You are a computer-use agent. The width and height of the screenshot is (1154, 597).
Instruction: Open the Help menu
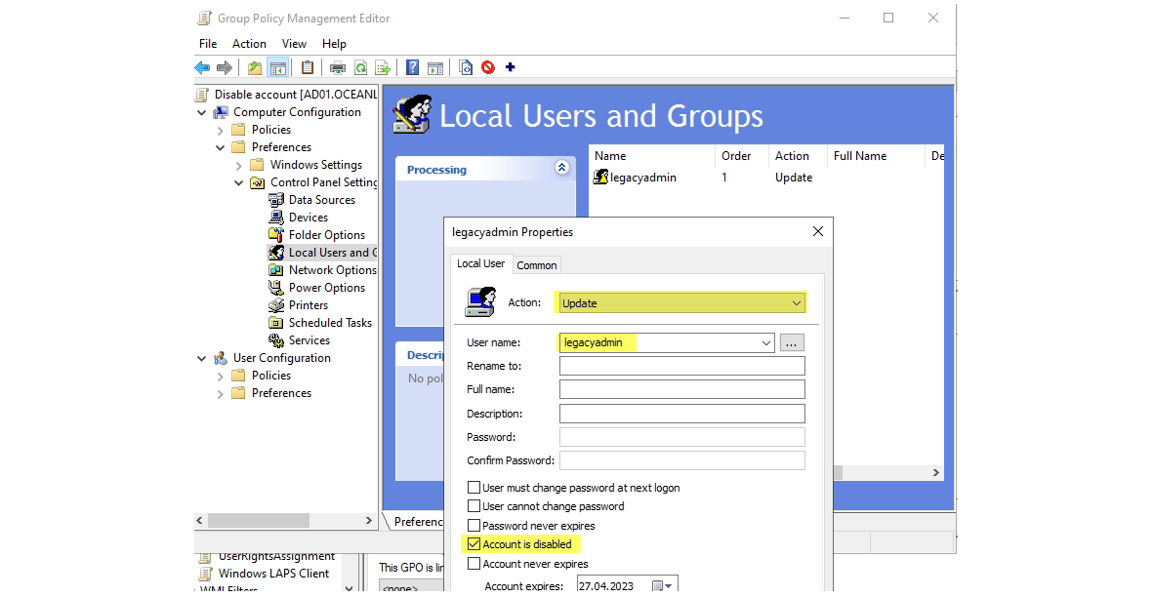tap(334, 44)
